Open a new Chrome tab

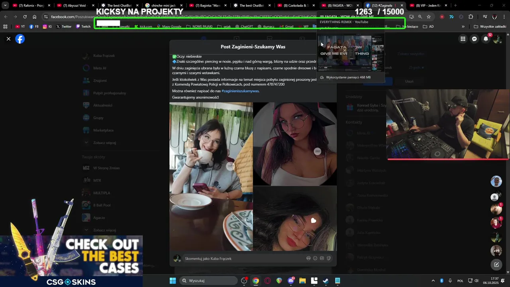pos(455,6)
